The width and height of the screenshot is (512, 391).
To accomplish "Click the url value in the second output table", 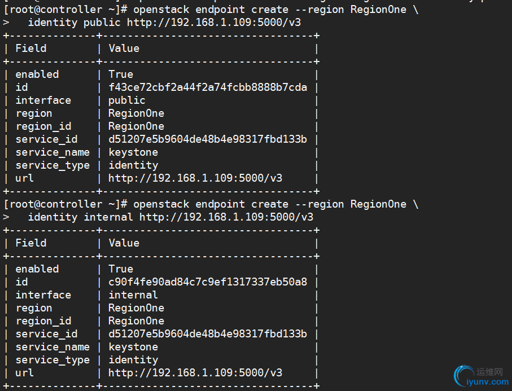I will [195, 373].
